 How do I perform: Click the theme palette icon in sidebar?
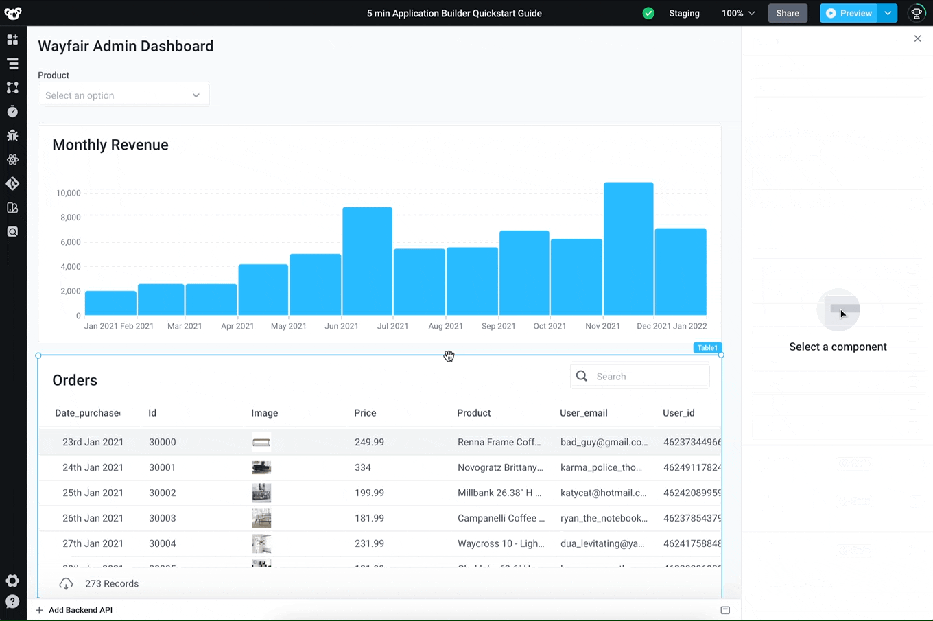click(x=12, y=208)
